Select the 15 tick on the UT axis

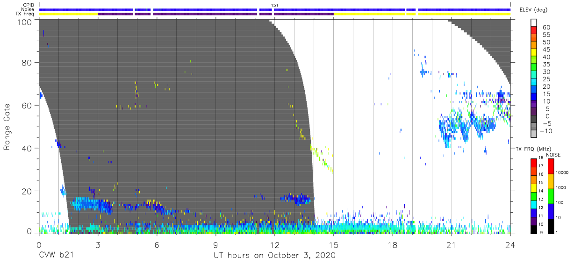334,245
